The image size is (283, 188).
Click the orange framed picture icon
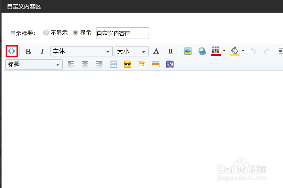pyautogui.click(x=141, y=64)
